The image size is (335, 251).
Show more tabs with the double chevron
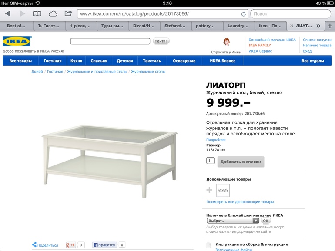[x=318, y=26]
